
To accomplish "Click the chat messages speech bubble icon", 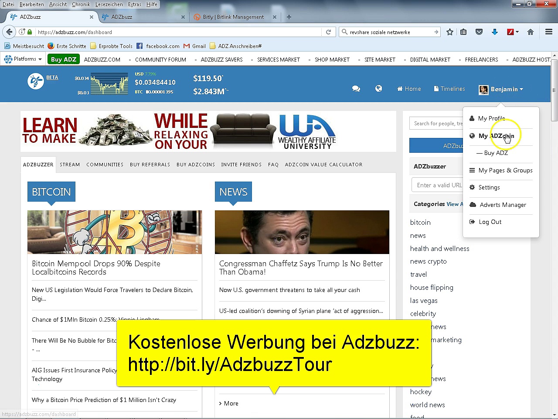I will [356, 89].
